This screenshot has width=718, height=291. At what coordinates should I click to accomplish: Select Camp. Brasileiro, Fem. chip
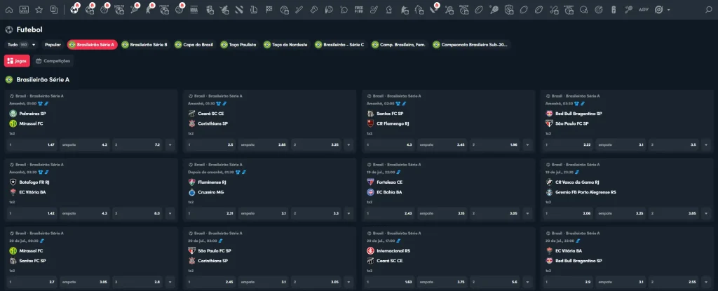click(399, 44)
